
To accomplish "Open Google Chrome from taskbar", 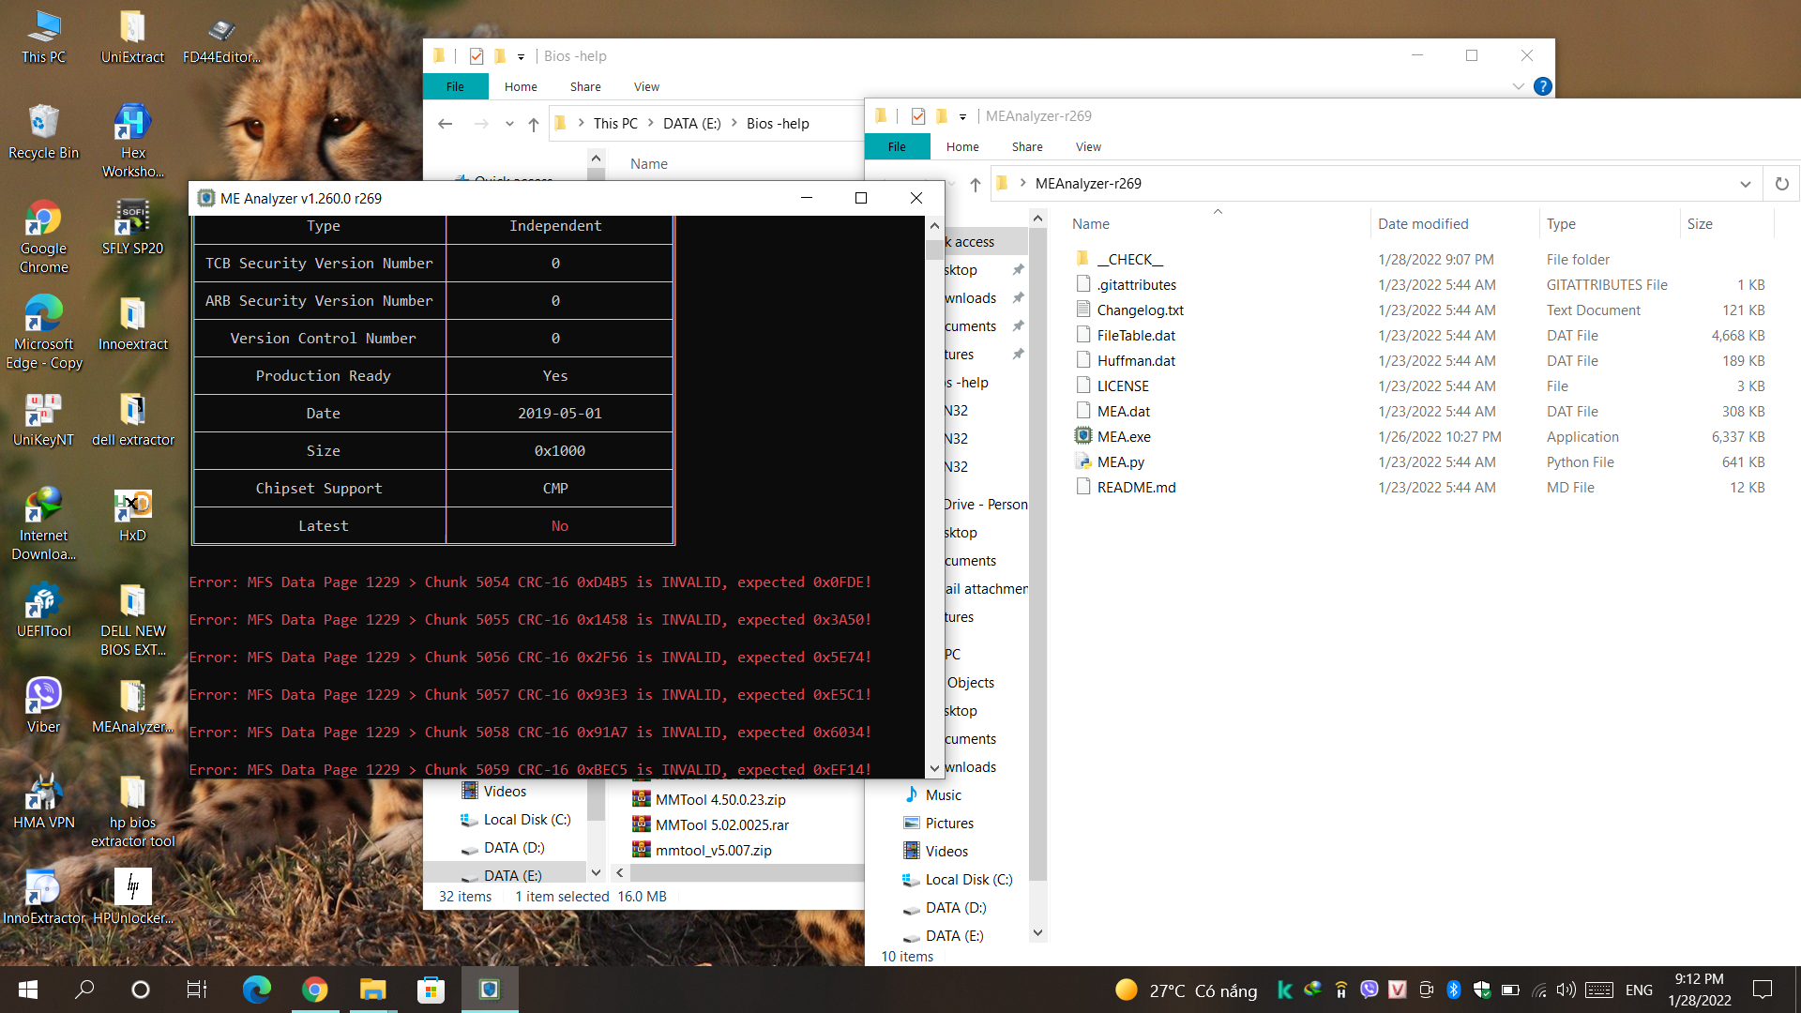I will pyautogui.click(x=315, y=990).
